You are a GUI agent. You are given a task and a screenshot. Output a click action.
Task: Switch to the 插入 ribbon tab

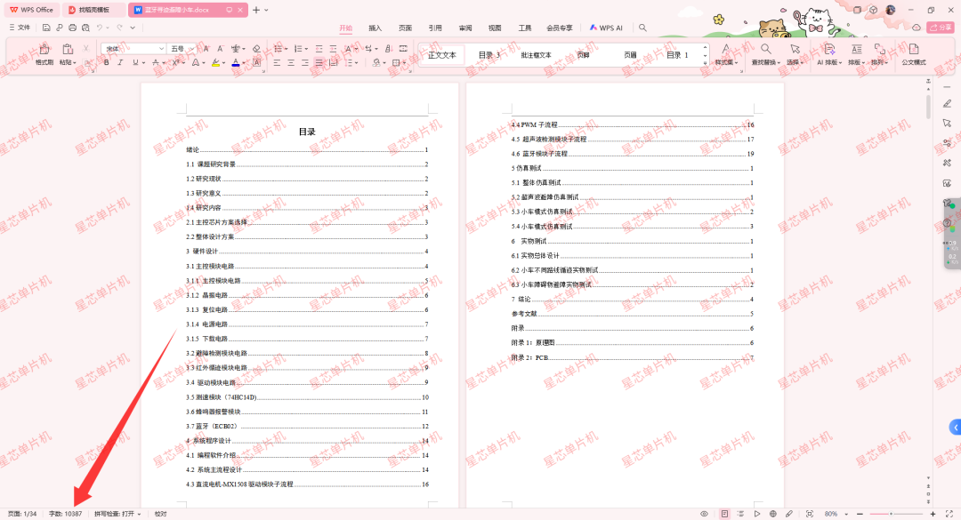(x=376, y=28)
